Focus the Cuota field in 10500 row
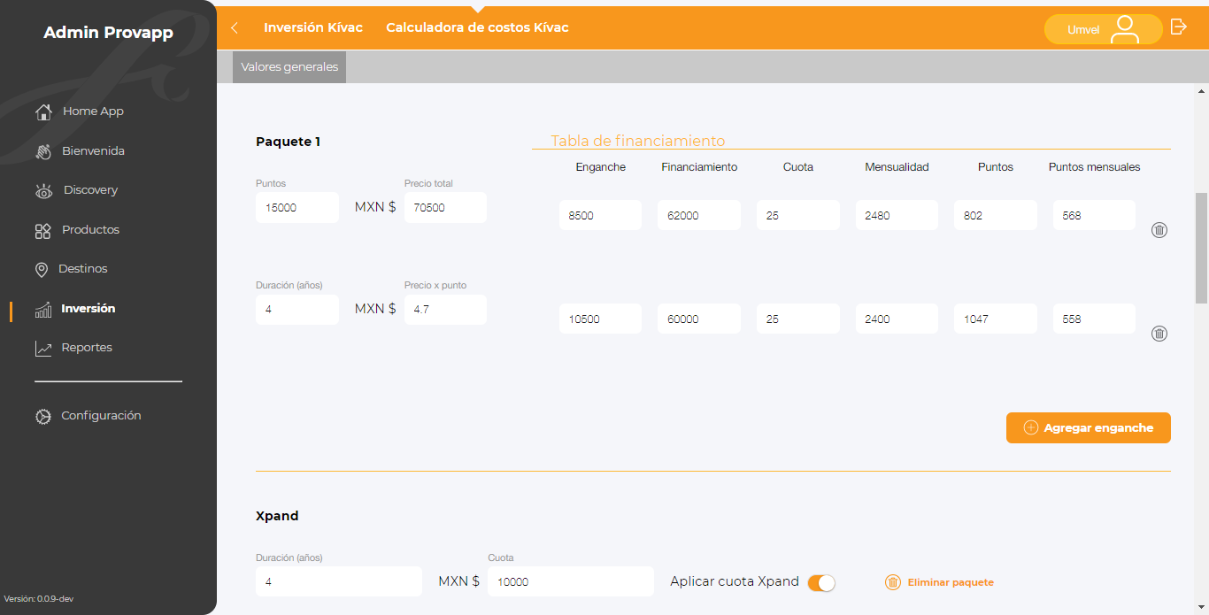This screenshot has width=1209, height=615. pyautogui.click(x=798, y=319)
